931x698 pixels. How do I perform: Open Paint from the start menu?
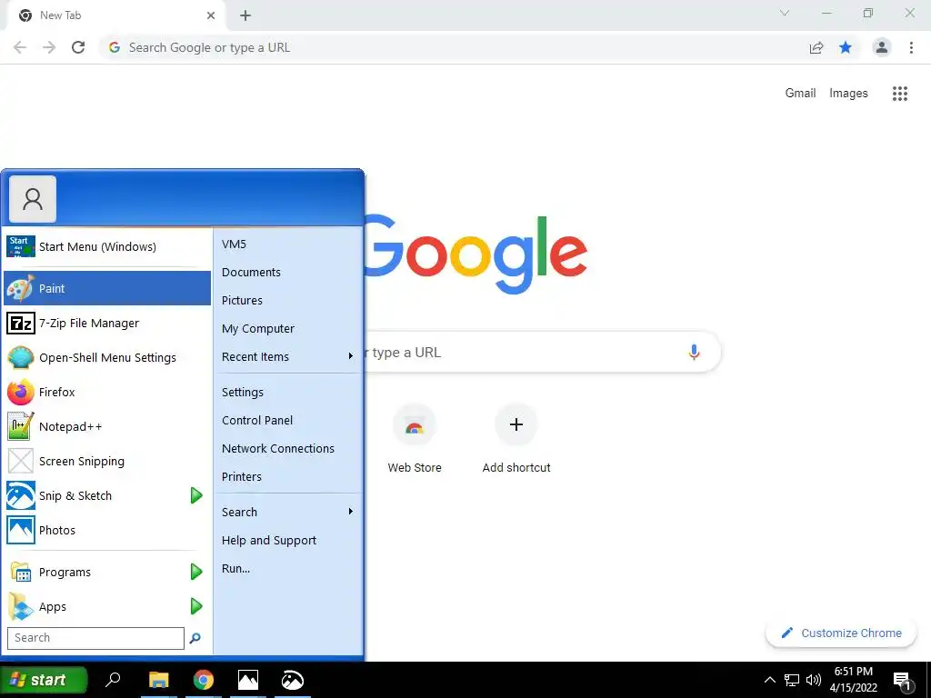coord(107,288)
